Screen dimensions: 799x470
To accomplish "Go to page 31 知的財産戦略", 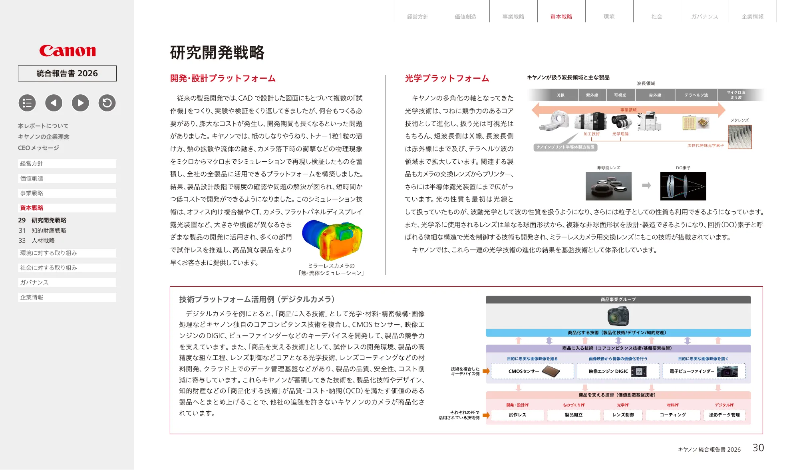I will [42, 230].
